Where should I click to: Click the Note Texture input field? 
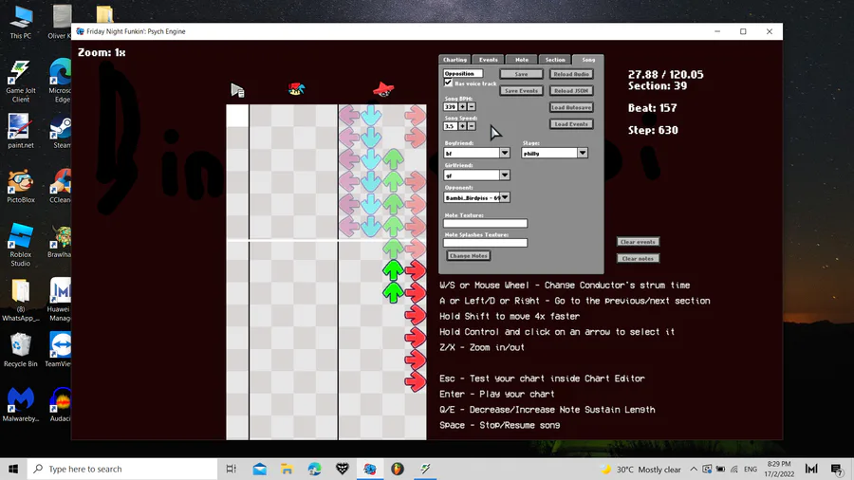pos(485,223)
